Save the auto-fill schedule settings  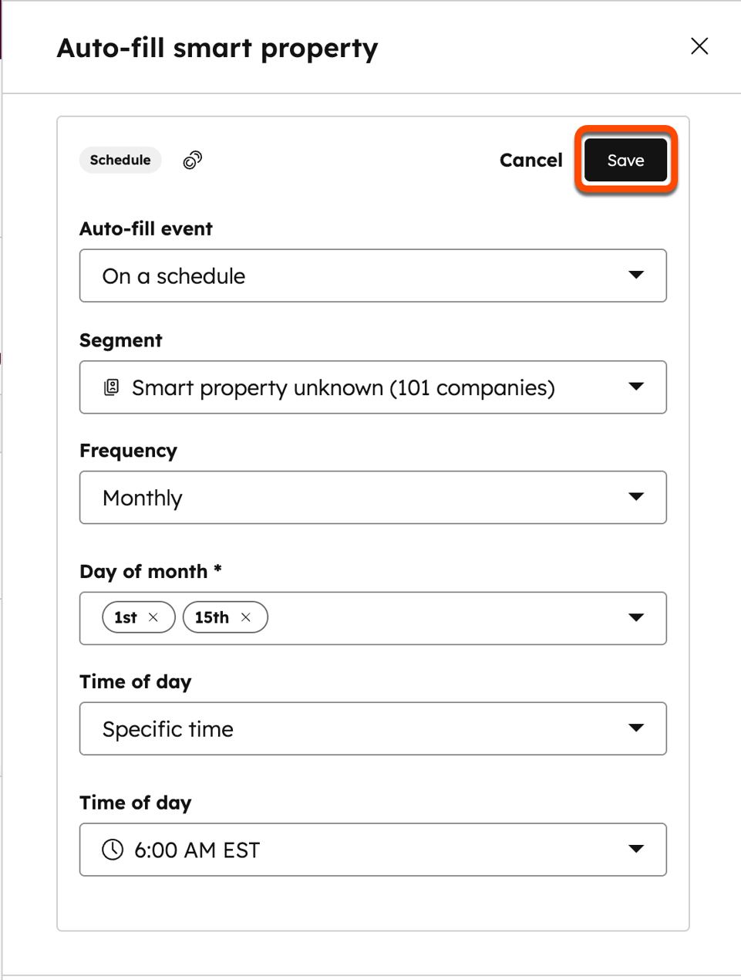tap(625, 160)
